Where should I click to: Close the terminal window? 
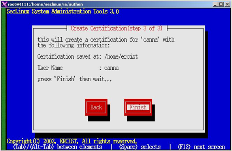pyautogui.click(x=227, y=4)
